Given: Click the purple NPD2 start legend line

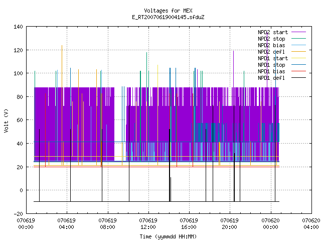Looking at the screenshot, I should [299, 32].
